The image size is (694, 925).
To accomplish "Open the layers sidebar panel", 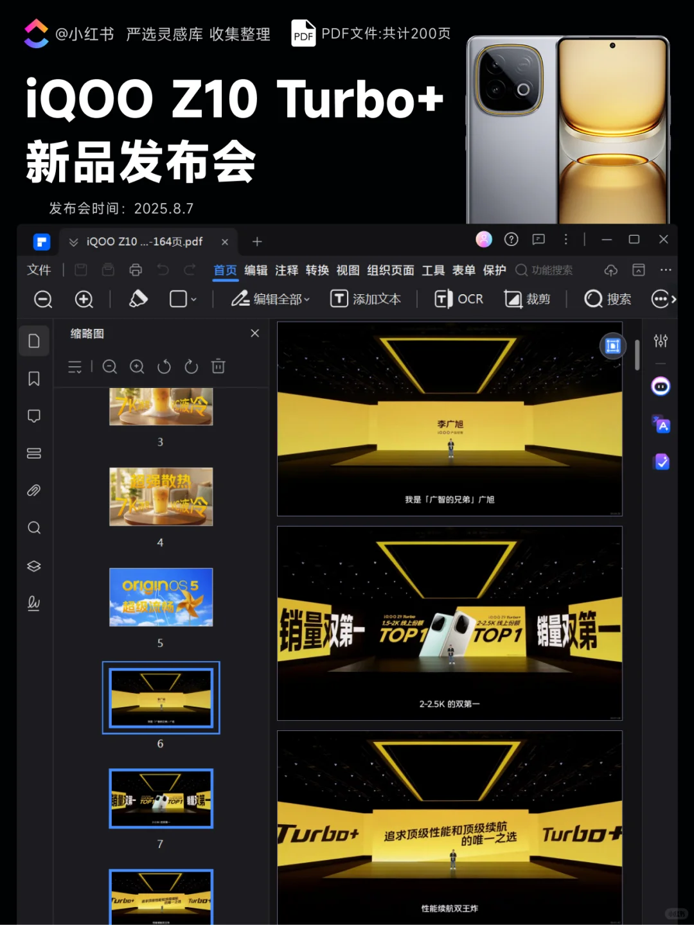I will pyautogui.click(x=34, y=566).
